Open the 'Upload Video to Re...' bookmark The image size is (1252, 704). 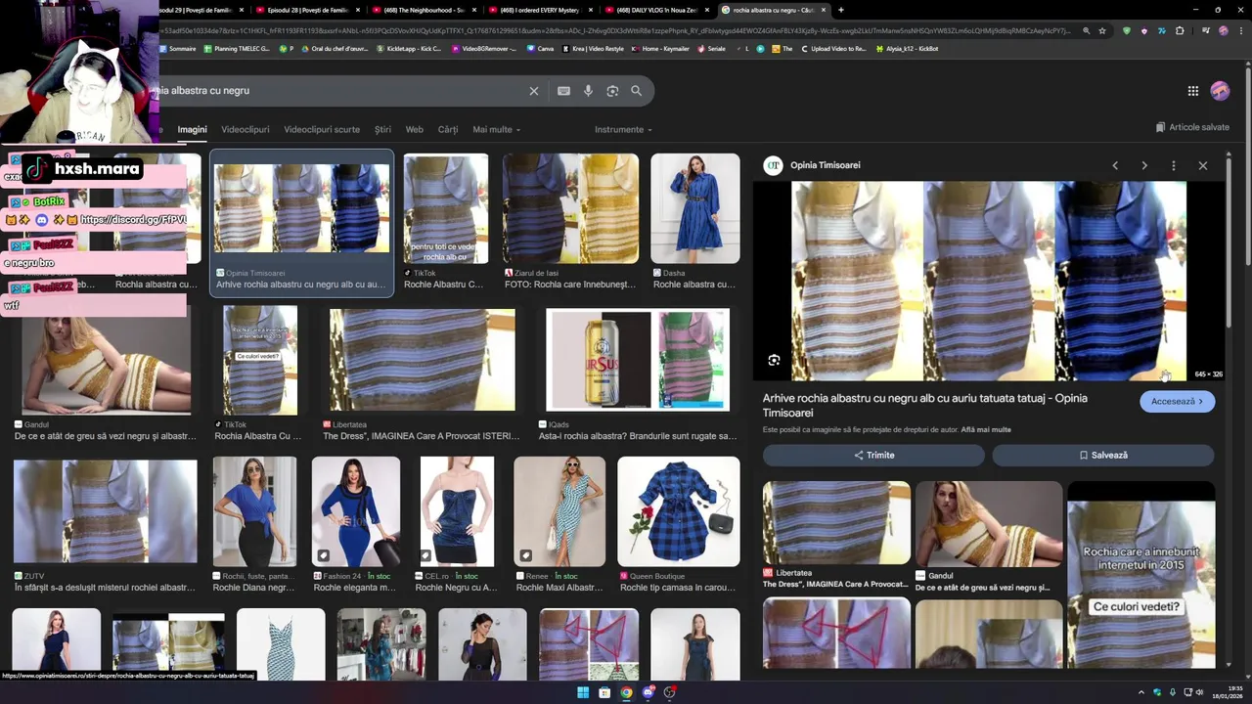(833, 48)
